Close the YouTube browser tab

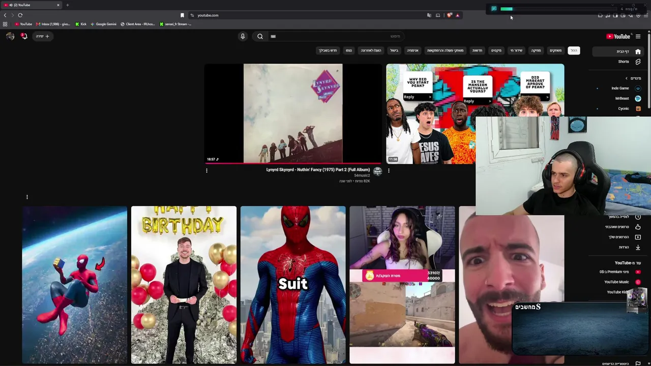tap(58, 5)
